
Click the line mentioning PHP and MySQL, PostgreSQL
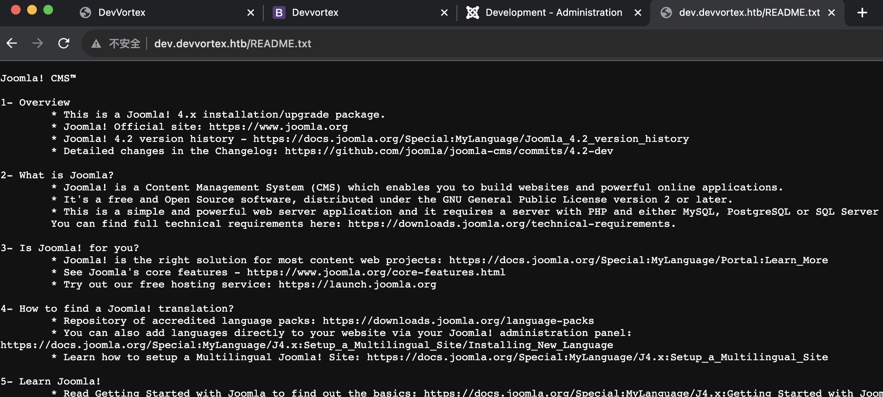(x=465, y=211)
